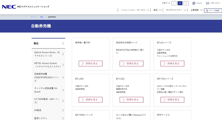Expand the 製品 top navigation menu
This screenshot has width=222, height=120.
[x=157, y=10]
